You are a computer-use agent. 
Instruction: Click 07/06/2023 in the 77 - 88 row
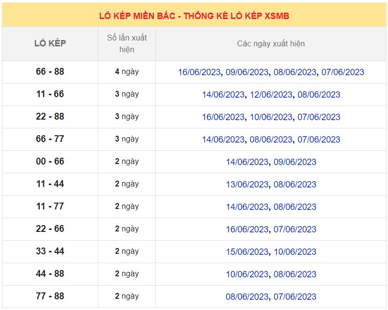295,297
